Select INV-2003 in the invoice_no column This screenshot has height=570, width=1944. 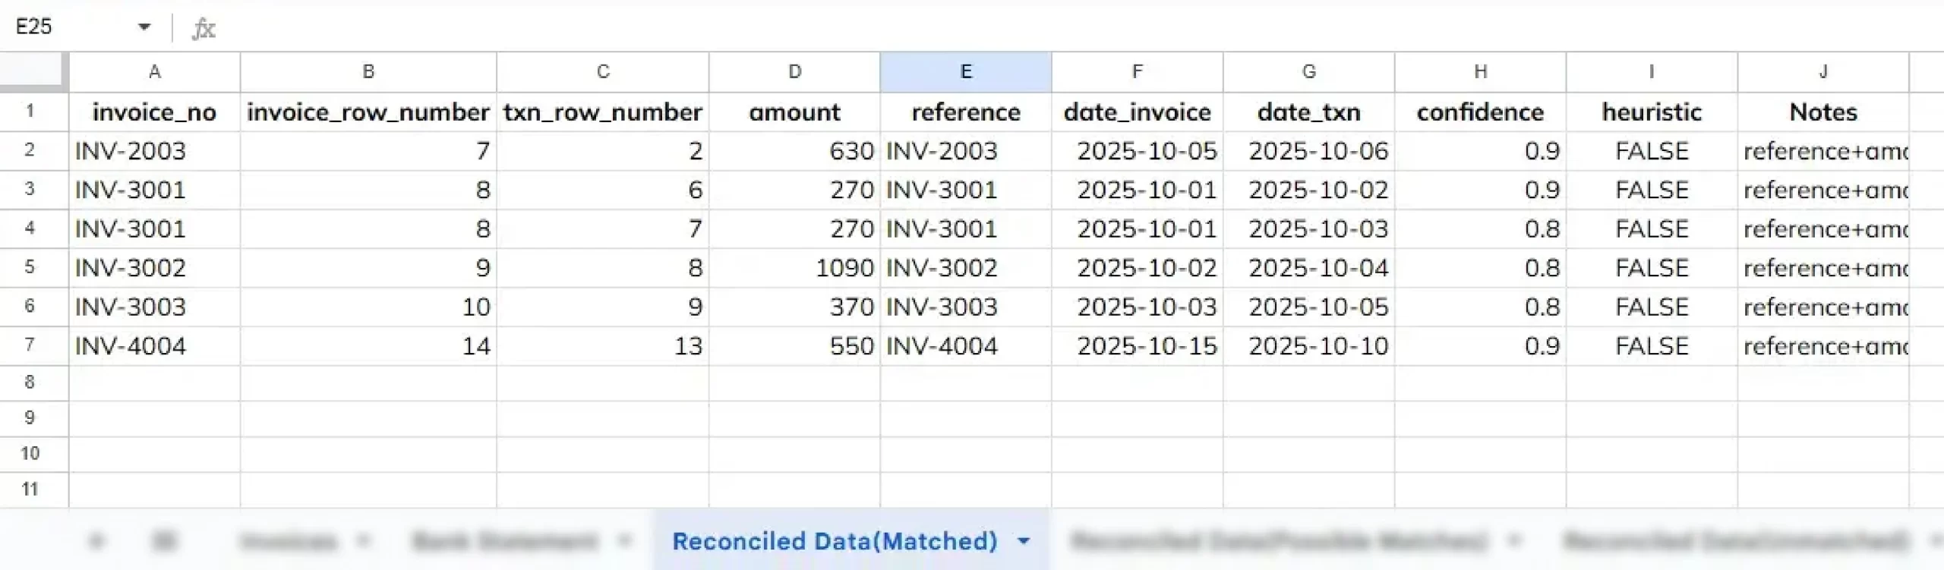coord(155,151)
